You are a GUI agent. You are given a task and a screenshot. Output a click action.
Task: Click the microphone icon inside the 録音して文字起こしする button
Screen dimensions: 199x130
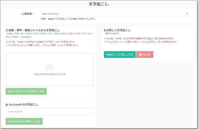108,54
